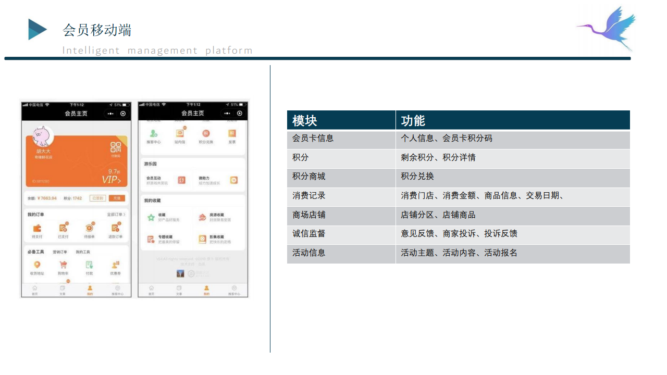Click the 游乐园 section heading
This screenshot has width=667, height=375.
tap(151, 164)
